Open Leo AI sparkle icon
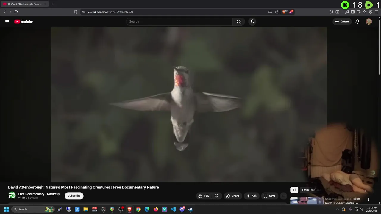The image size is (381, 214). (x=365, y=12)
